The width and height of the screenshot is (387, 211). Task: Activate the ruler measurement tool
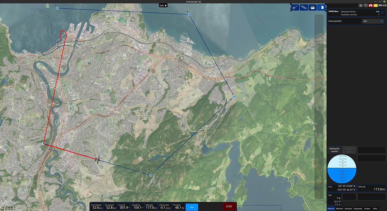point(304,8)
